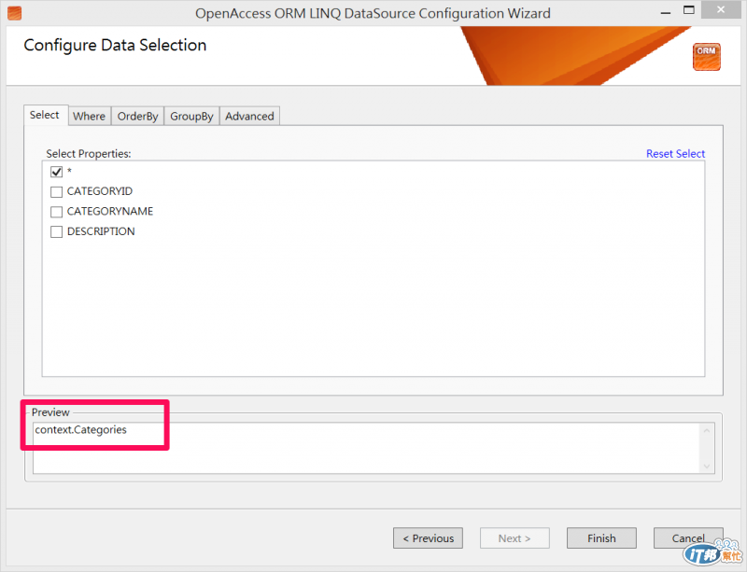Click the Reset Select link
Viewport: 747px width, 572px height.
[x=675, y=153]
